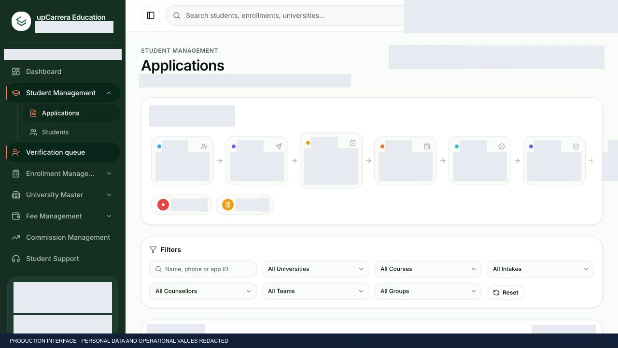618x348 pixels.
Task: Click the wallet icon on pipeline stage card
Action: pos(427,146)
